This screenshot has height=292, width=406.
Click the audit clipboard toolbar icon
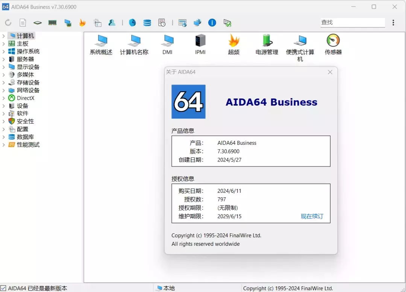[x=97, y=23]
